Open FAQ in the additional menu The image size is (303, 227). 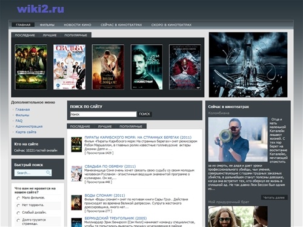click(x=19, y=120)
